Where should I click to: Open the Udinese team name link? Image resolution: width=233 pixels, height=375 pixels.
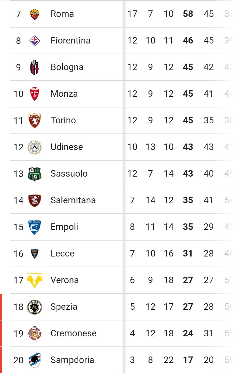click(x=67, y=147)
